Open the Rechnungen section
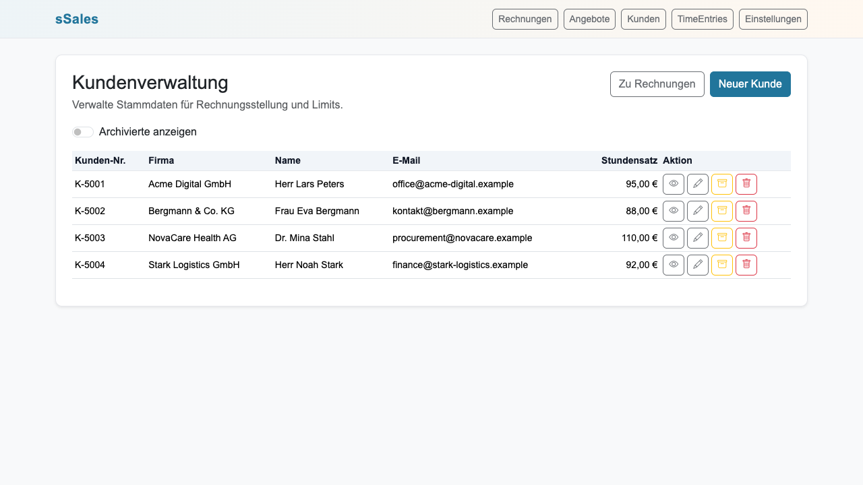 point(525,19)
